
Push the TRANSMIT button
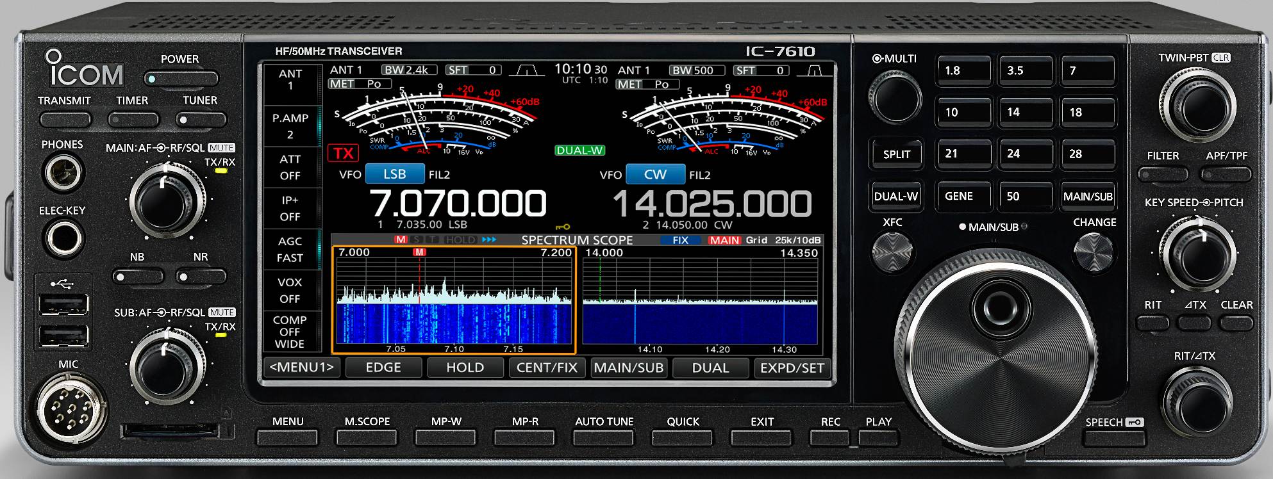click(x=65, y=120)
